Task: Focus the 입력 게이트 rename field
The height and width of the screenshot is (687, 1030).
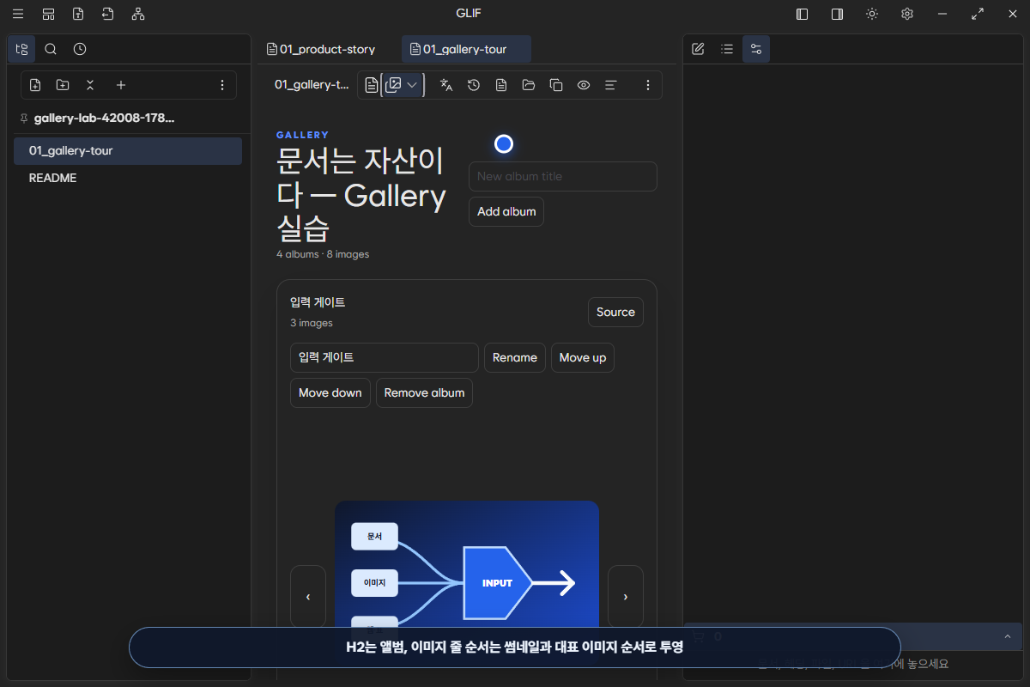Action: 385,357
